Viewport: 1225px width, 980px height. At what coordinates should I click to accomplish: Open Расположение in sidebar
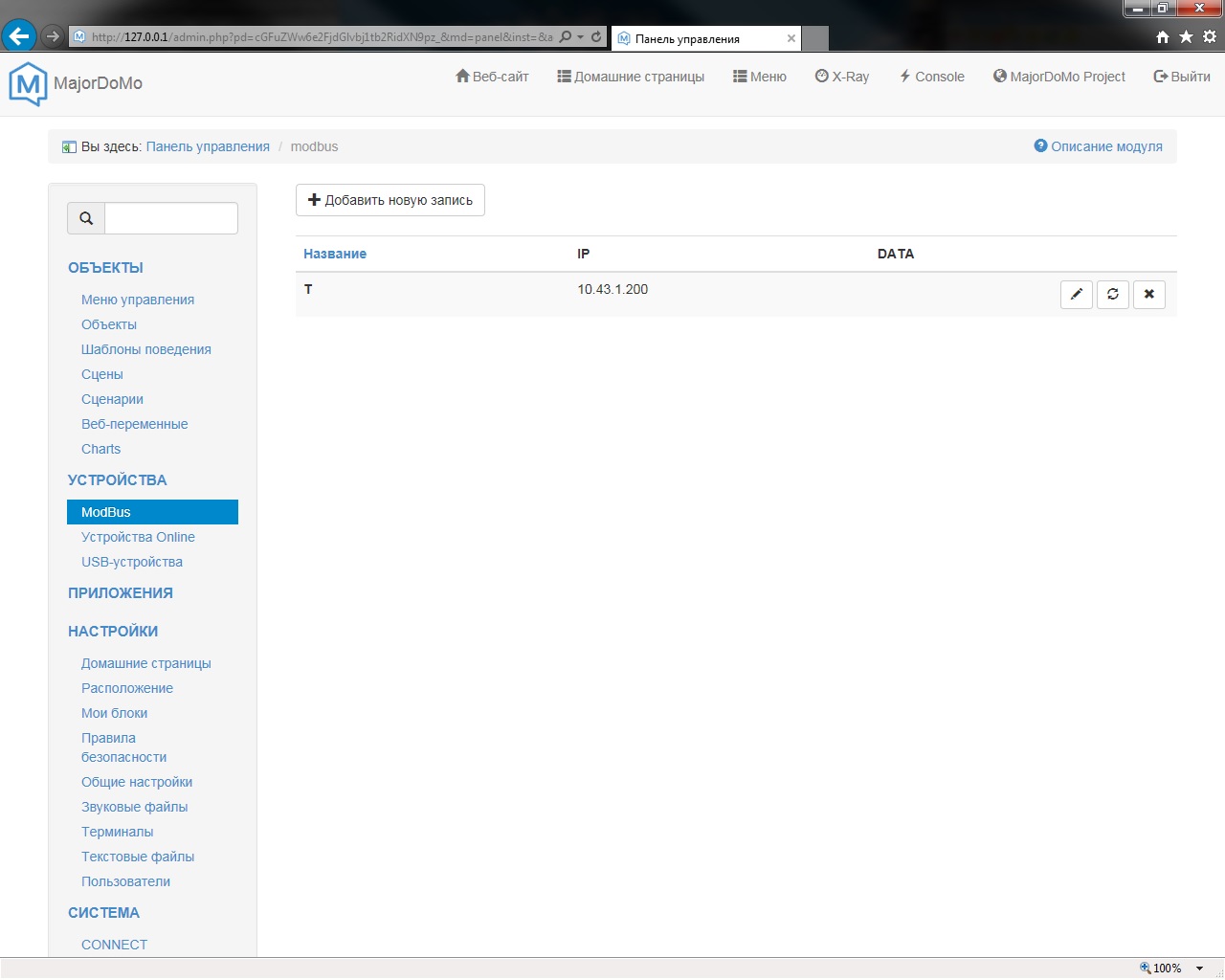[127, 688]
